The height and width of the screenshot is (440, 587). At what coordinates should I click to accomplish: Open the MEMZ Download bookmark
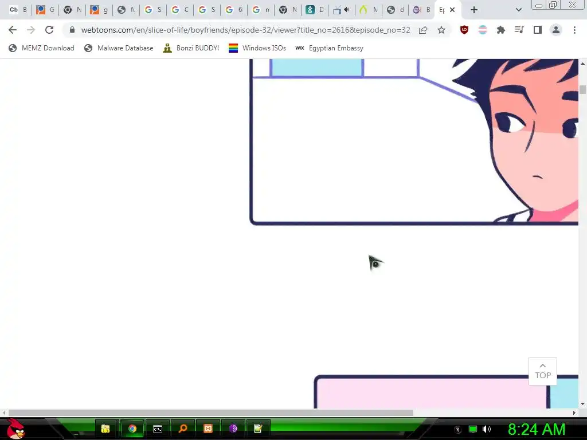pos(41,48)
